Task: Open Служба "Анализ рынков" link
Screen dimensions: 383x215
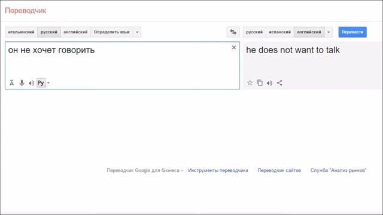Action: [x=338, y=170]
